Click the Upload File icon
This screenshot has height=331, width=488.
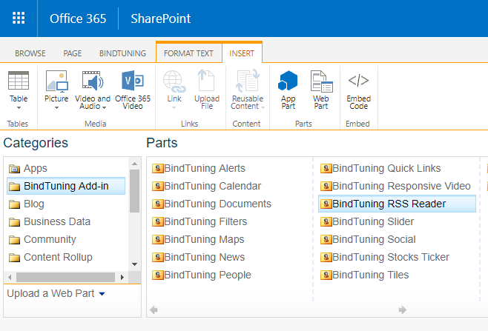[206, 80]
